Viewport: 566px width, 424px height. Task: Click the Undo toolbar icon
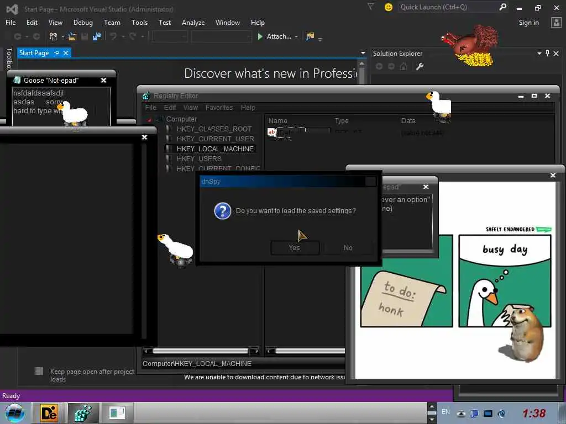tap(113, 36)
